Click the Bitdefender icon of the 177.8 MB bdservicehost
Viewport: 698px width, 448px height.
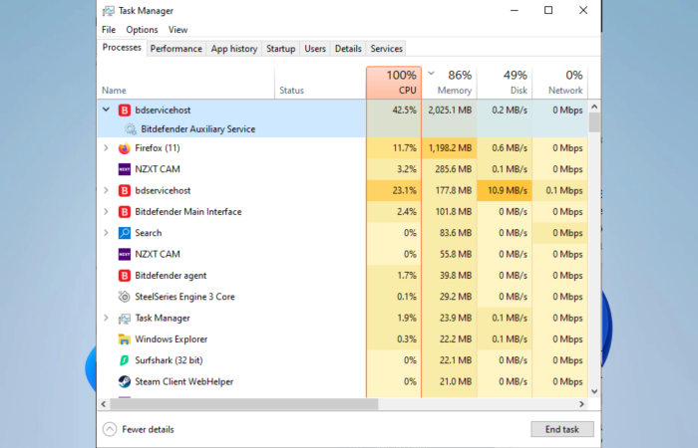coord(125,191)
